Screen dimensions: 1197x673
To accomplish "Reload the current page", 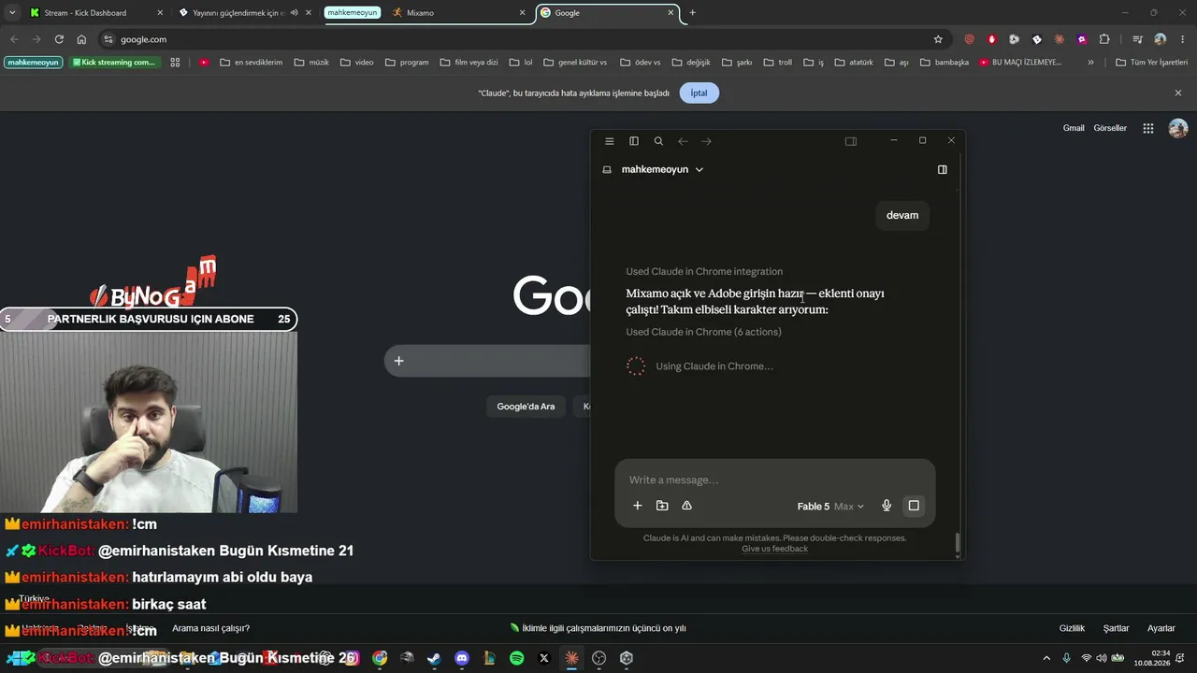I will tap(59, 39).
